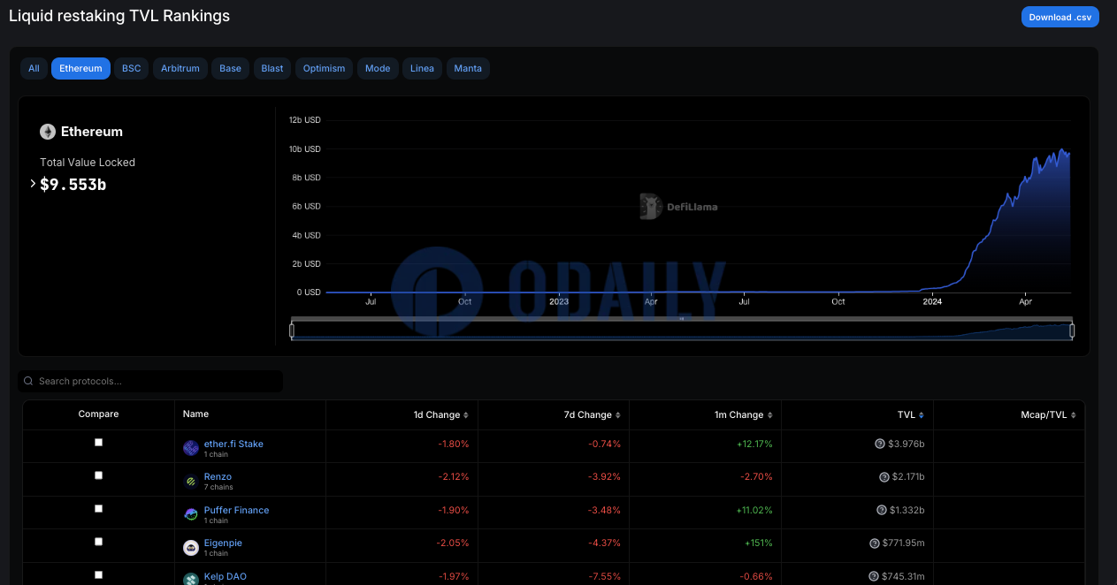1117x585 pixels.
Task: Click the 10b USD axis label
Action: (x=305, y=148)
